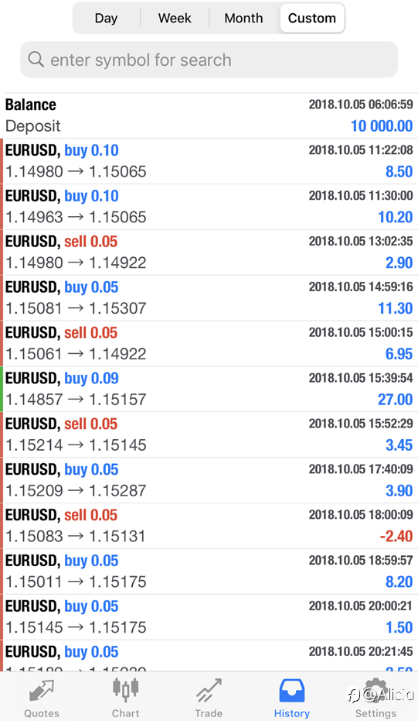Viewport: 418px width, 721px height.
Task: Open EURUSD buy 0.09 trade with profit 27.00
Action: pyautogui.click(x=209, y=389)
